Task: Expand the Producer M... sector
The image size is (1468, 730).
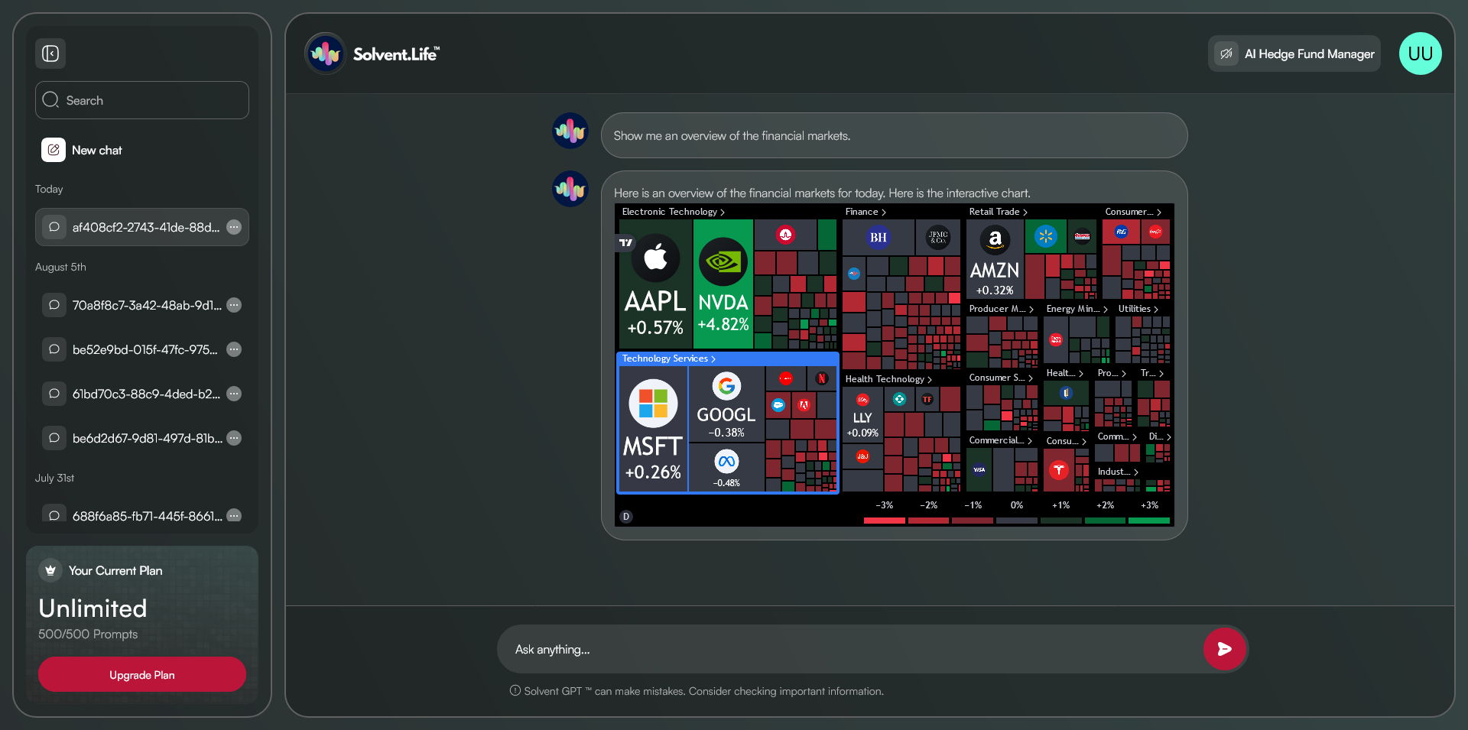Action: tap(1001, 309)
